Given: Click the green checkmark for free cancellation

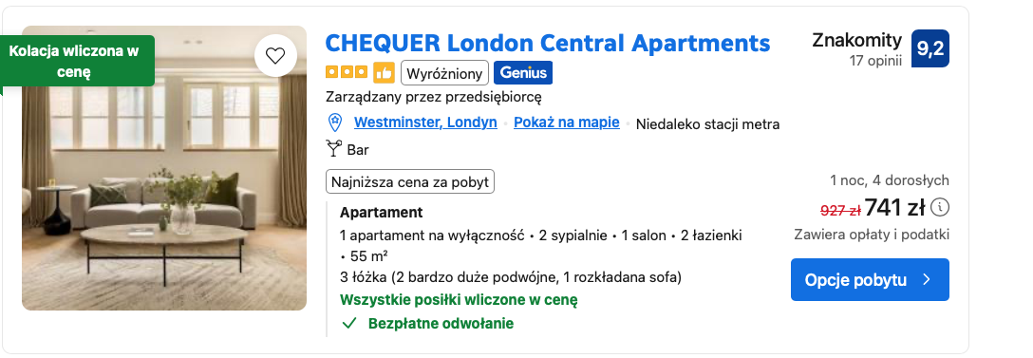Looking at the screenshot, I should coord(350,323).
